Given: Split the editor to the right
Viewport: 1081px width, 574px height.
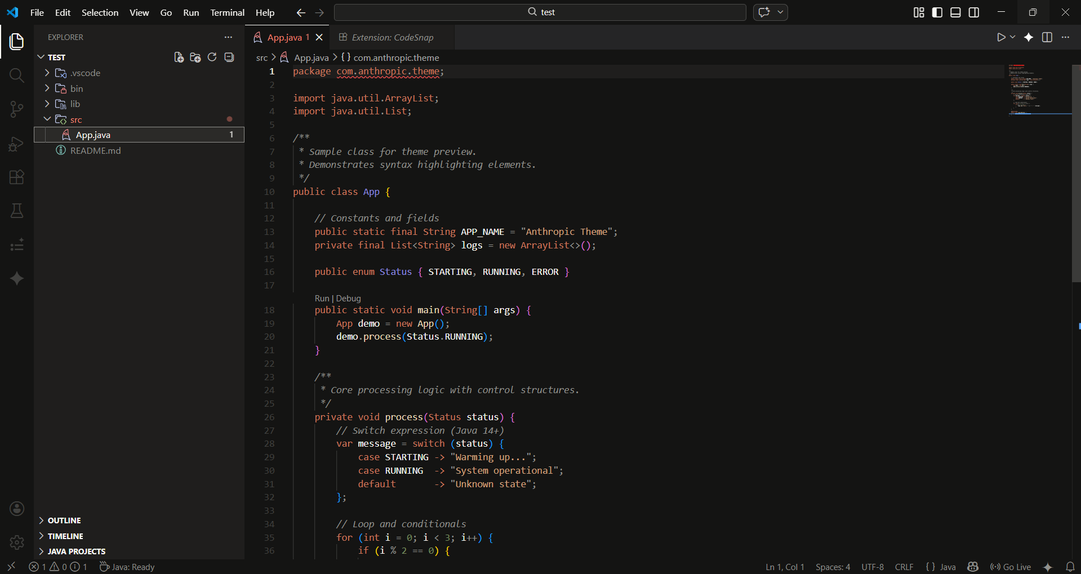Looking at the screenshot, I should point(1047,37).
